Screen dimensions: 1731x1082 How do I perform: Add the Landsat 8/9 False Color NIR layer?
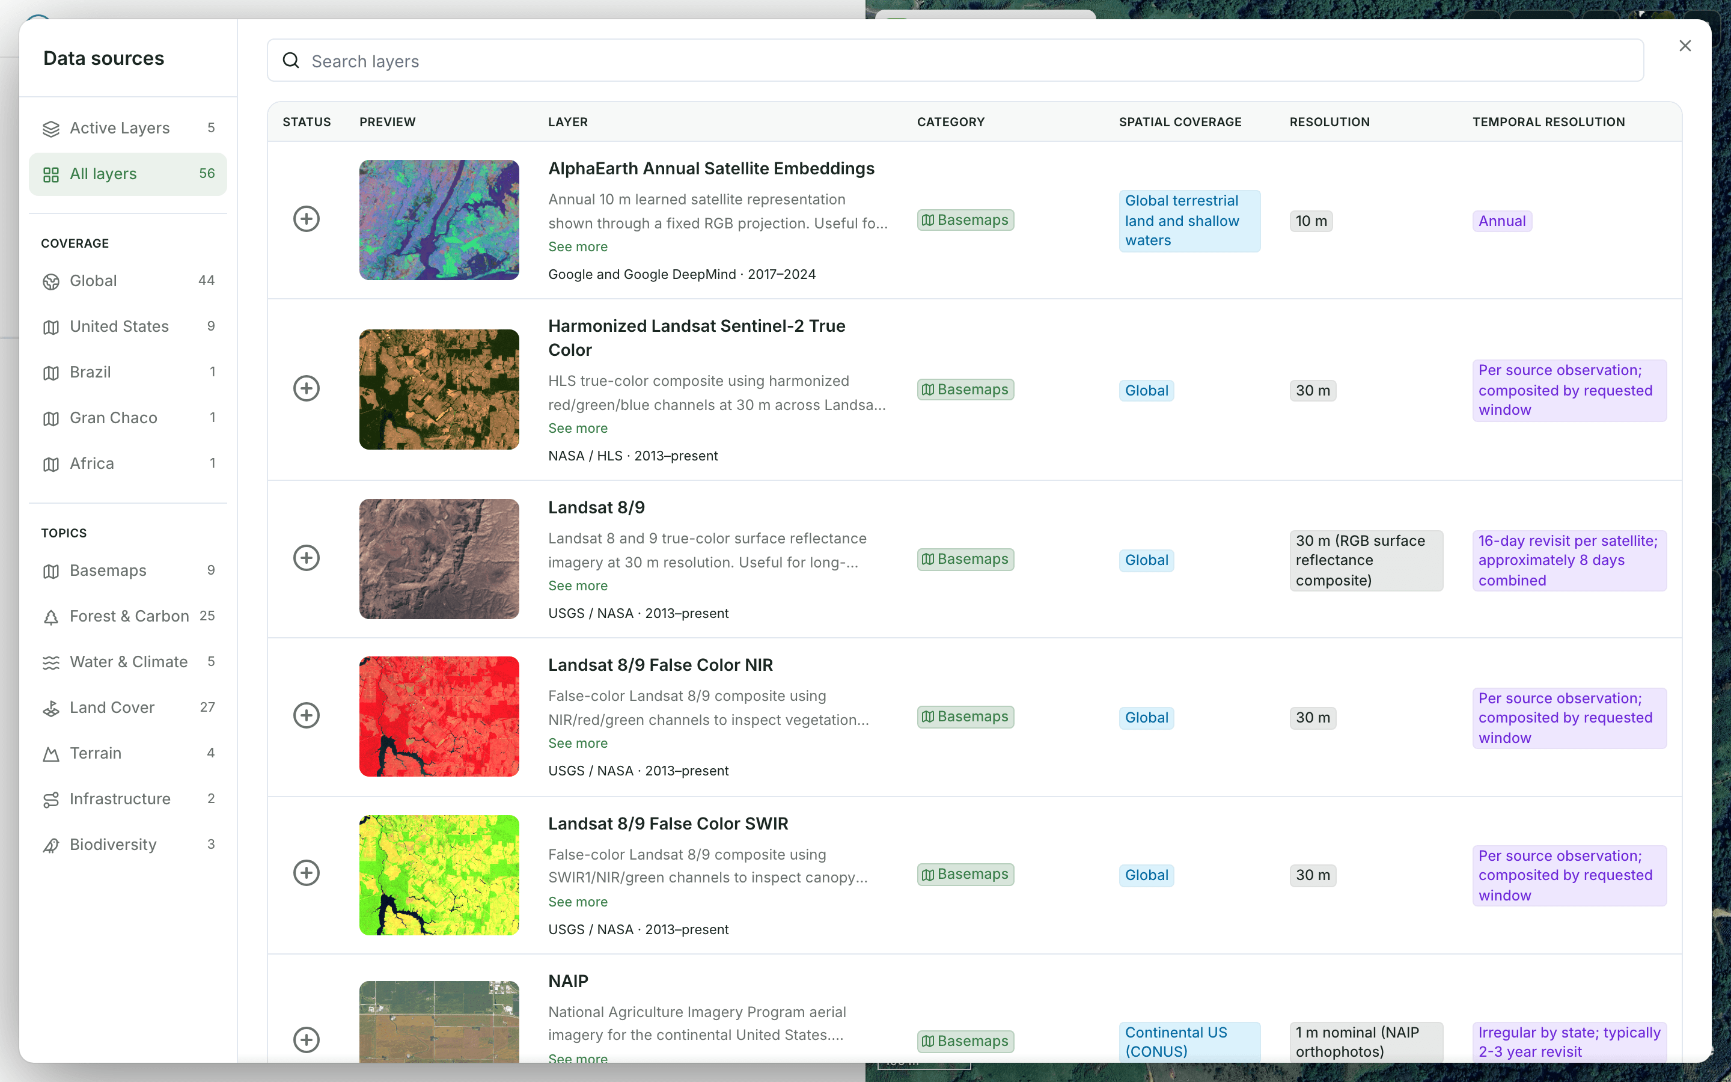306,715
